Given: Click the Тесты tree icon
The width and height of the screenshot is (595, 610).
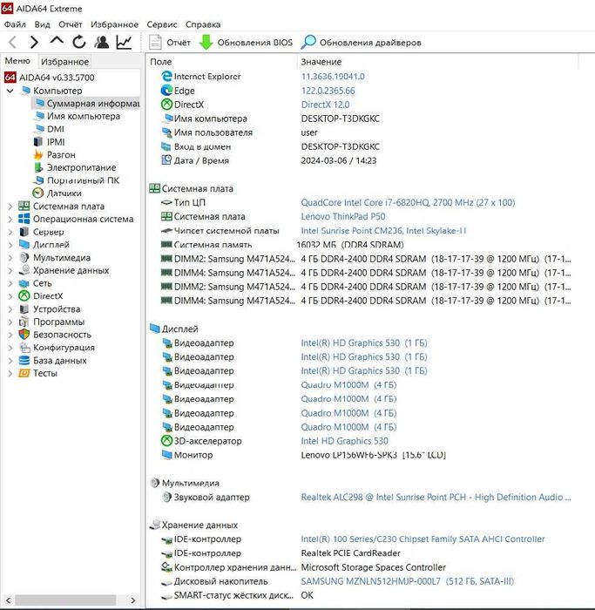Looking at the screenshot, I should coord(24,373).
